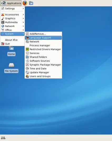
Task: Choose the Update Manager entry
Action: click(x=43, y=72)
